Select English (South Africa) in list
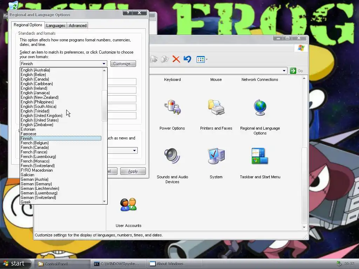 [x=61, y=106]
